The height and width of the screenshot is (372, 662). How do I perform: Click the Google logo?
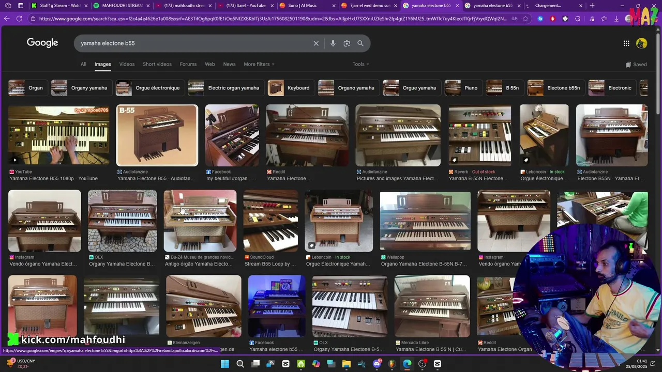[x=42, y=43]
